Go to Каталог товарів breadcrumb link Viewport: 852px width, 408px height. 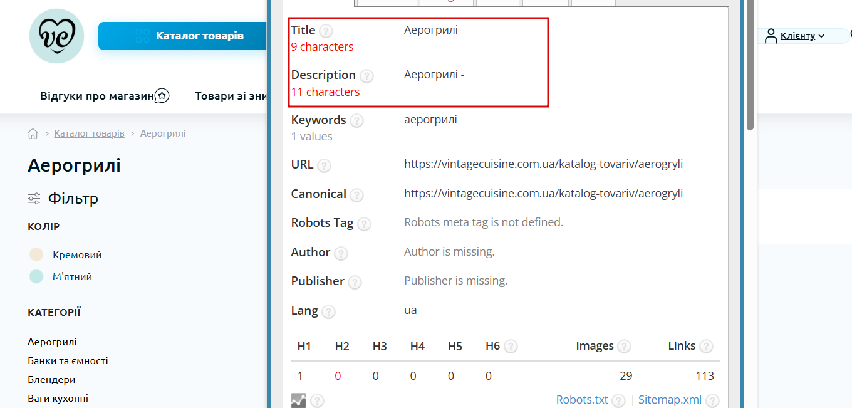click(90, 133)
